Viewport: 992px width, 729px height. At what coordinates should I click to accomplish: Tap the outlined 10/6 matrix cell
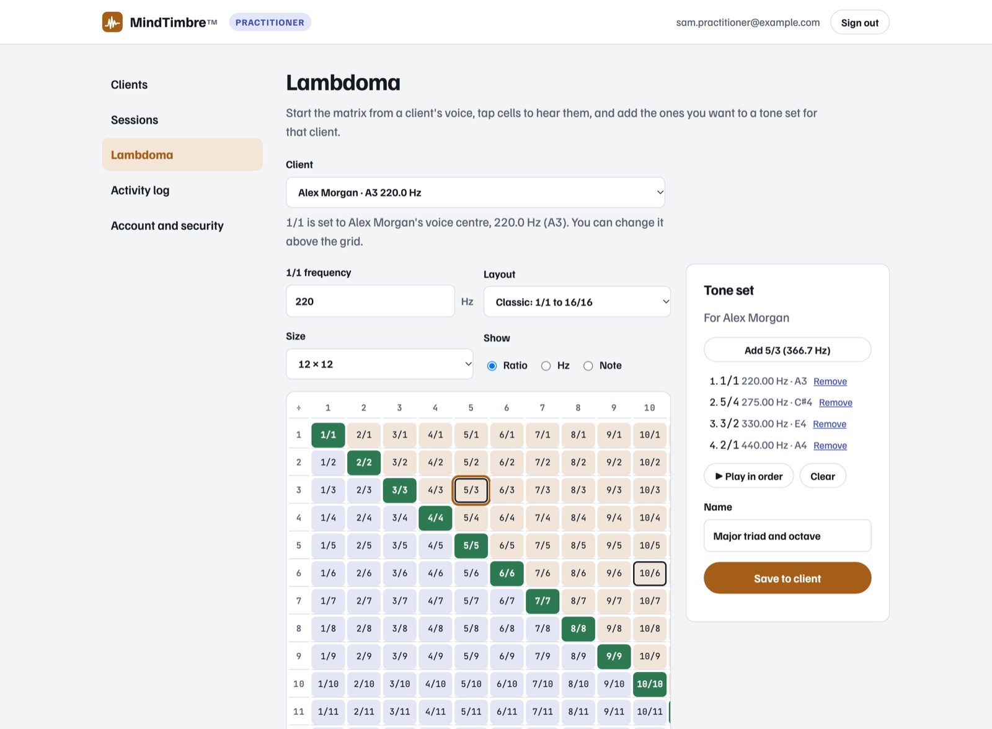pos(650,573)
